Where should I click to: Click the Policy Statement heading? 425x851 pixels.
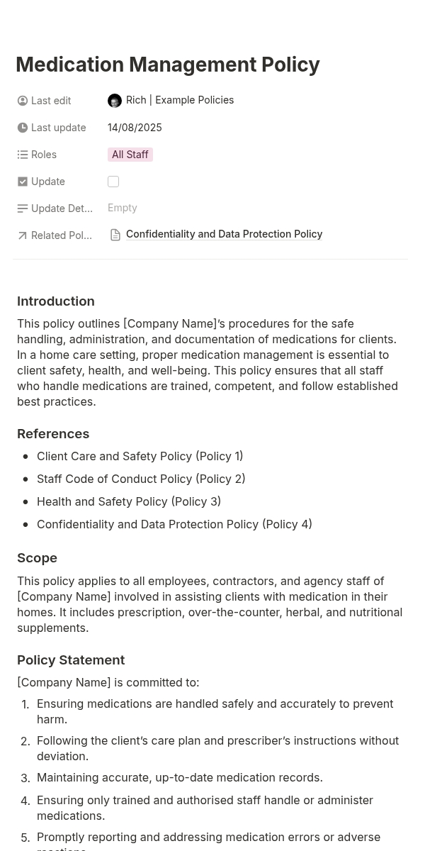pos(71,660)
